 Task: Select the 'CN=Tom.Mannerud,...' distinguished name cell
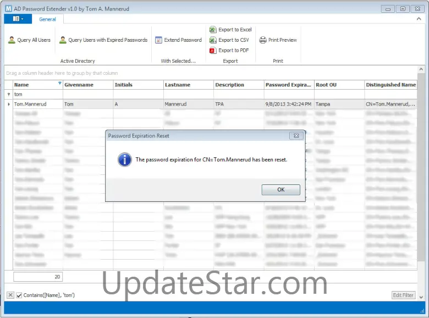[391, 105]
